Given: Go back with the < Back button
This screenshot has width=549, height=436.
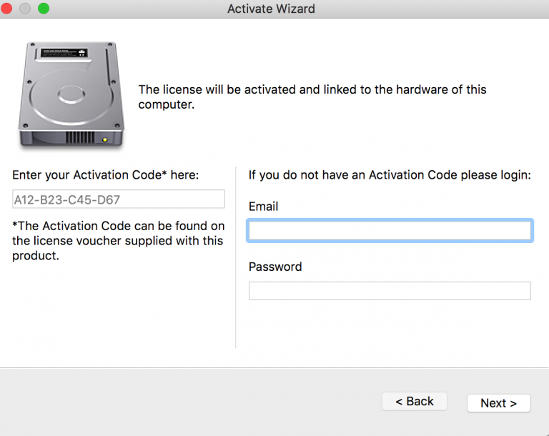Looking at the screenshot, I should 414,401.
